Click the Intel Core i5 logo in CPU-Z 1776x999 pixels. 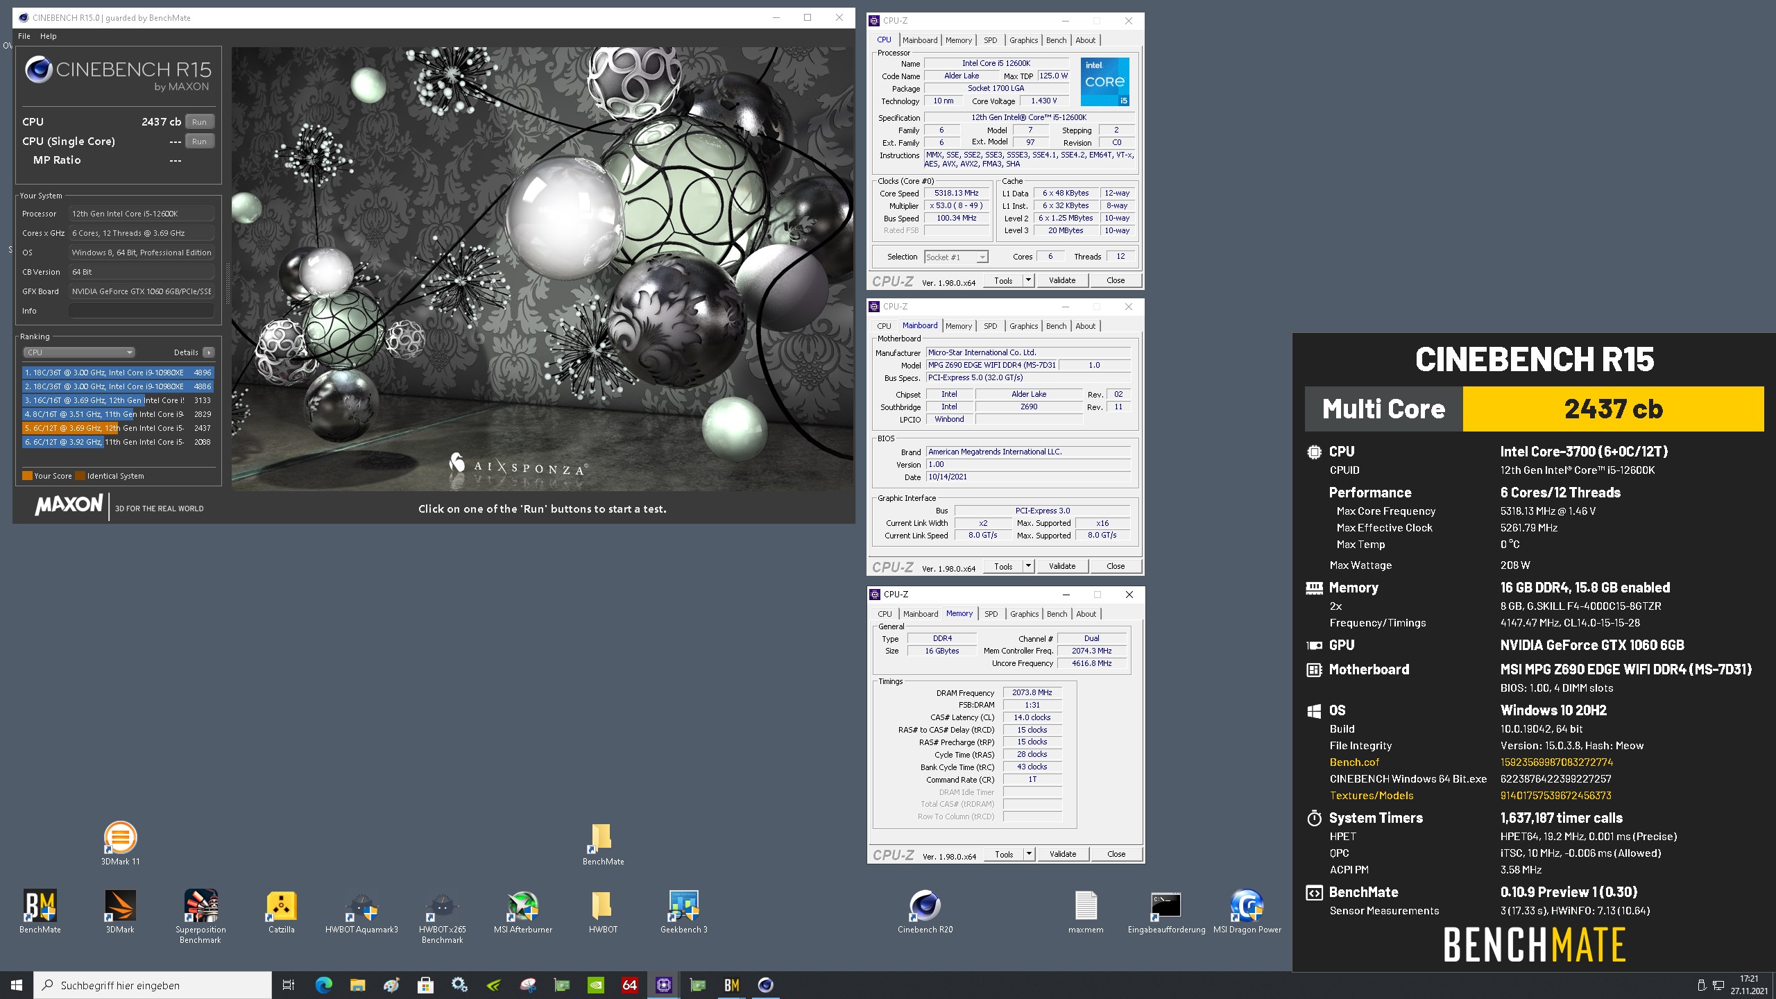tap(1104, 81)
